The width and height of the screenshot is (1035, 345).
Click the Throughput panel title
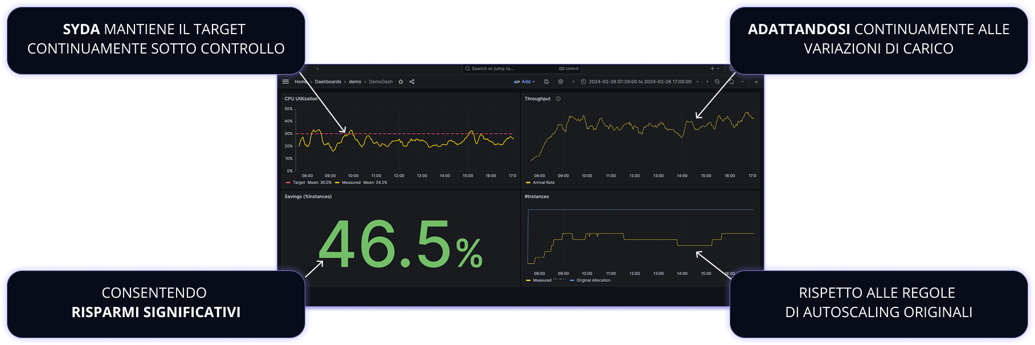point(538,99)
